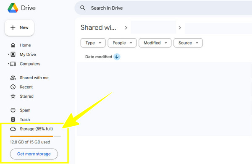The height and width of the screenshot is (164, 252).
Task: Click the orange storage usage bar
Action: point(31,136)
